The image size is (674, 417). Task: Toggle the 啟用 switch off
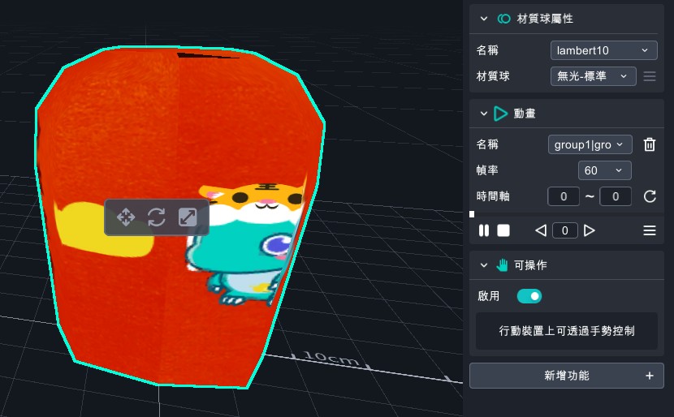point(529,296)
